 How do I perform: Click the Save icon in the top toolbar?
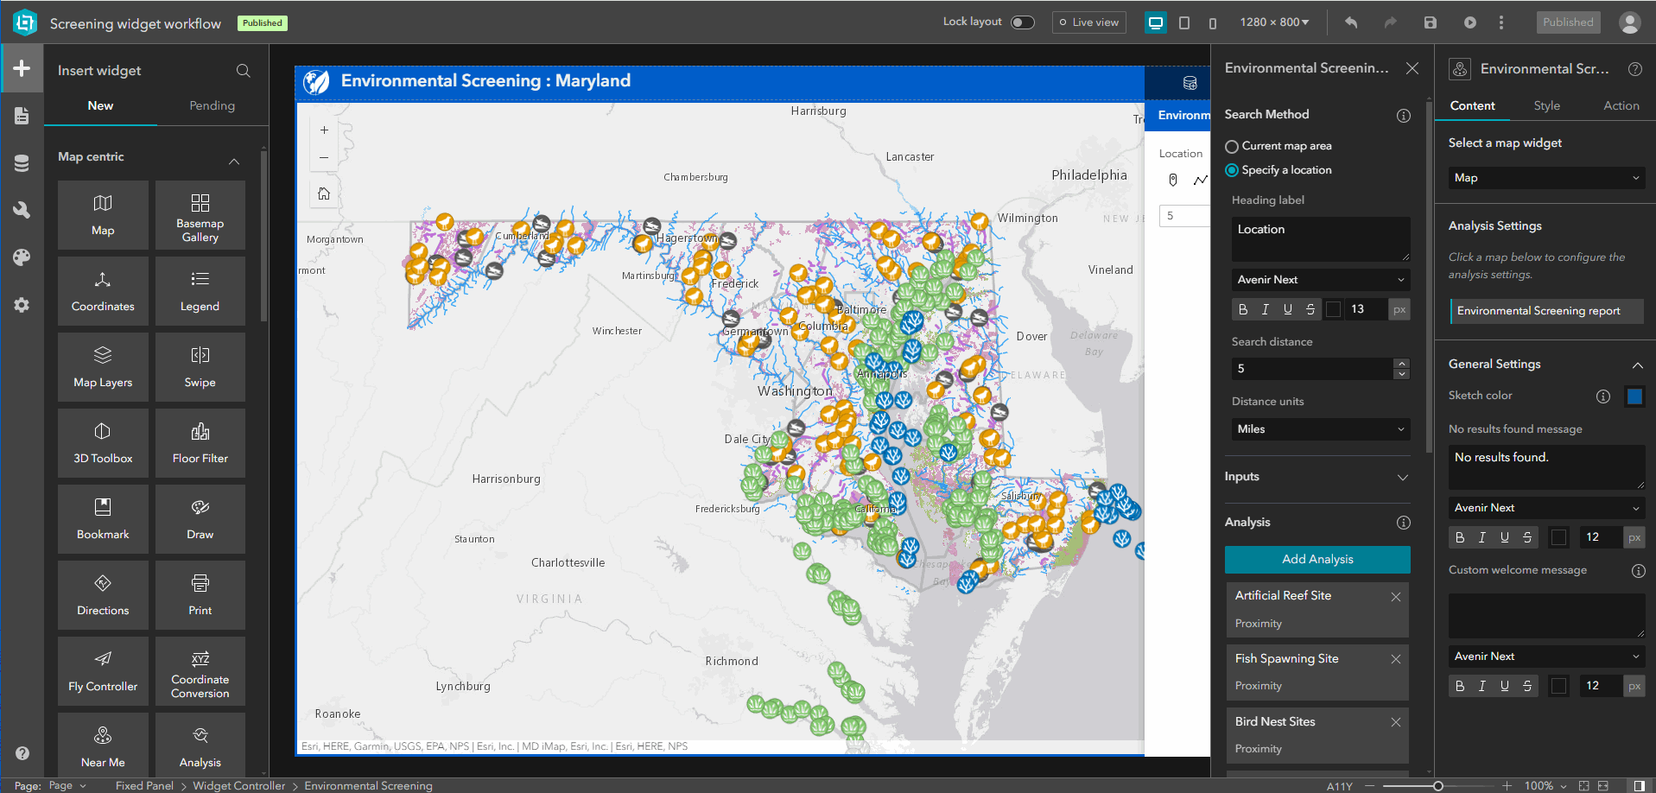point(1430,22)
